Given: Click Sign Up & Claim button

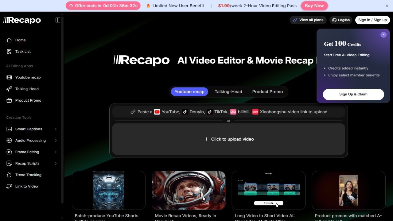Looking at the screenshot, I should coord(353,94).
